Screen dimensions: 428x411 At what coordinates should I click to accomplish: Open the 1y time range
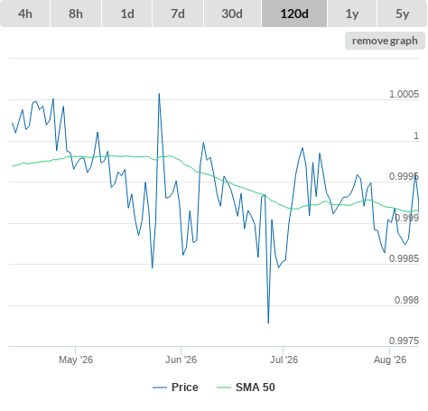click(x=352, y=14)
